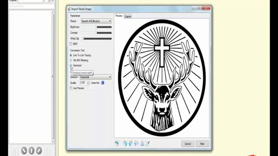Switch to the Original tab
The width and height of the screenshot is (278, 156).
click(127, 16)
